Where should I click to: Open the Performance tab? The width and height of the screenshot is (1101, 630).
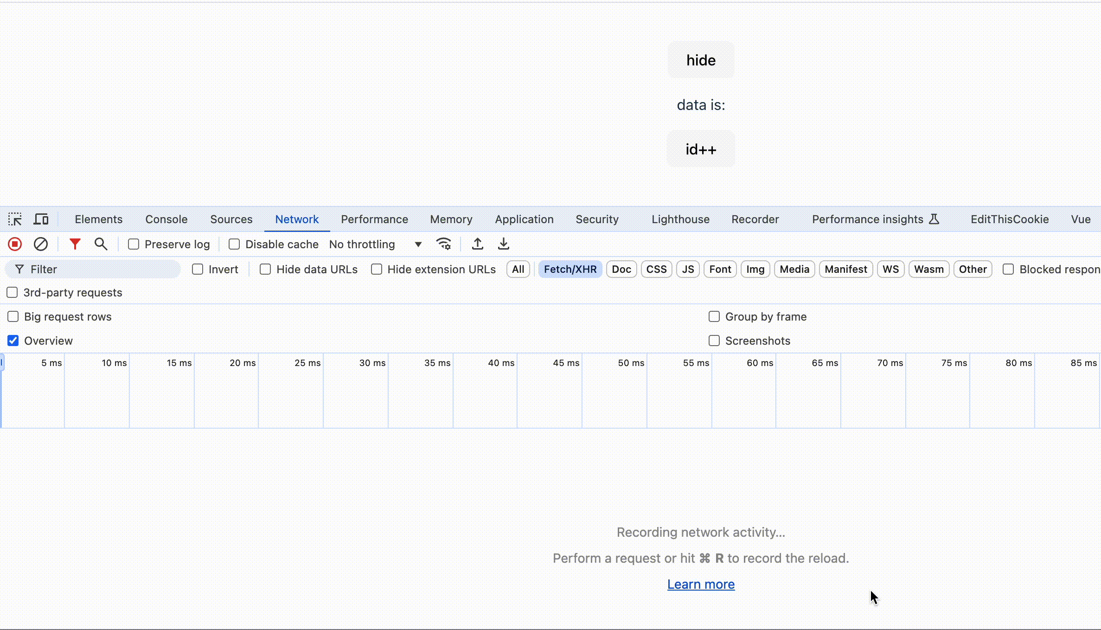pyautogui.click(x=374, y=219)
